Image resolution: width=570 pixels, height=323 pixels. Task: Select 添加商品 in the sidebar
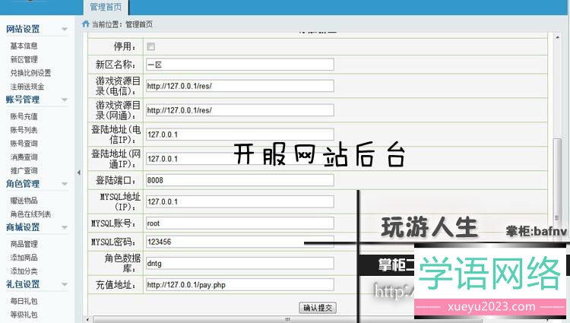pyautogui.click(x=24, y=258)
